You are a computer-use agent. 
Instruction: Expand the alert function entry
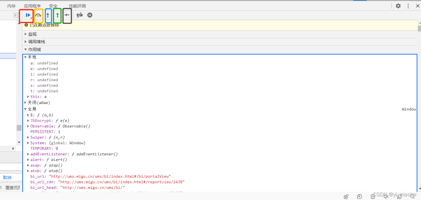click(x=28, y=160)
